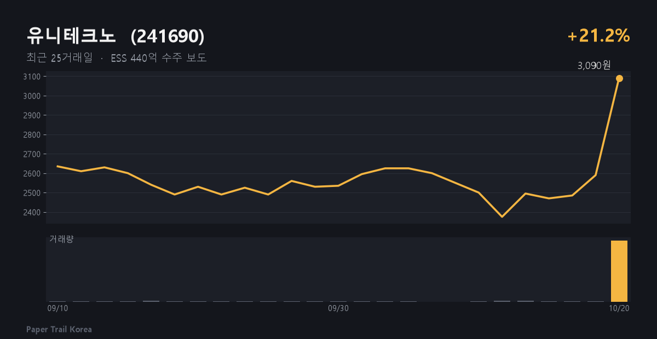Select the ticker code "(241690)"
Image resolution: width=657 pixels, height=339 pixels.
(x=168, y=36)
